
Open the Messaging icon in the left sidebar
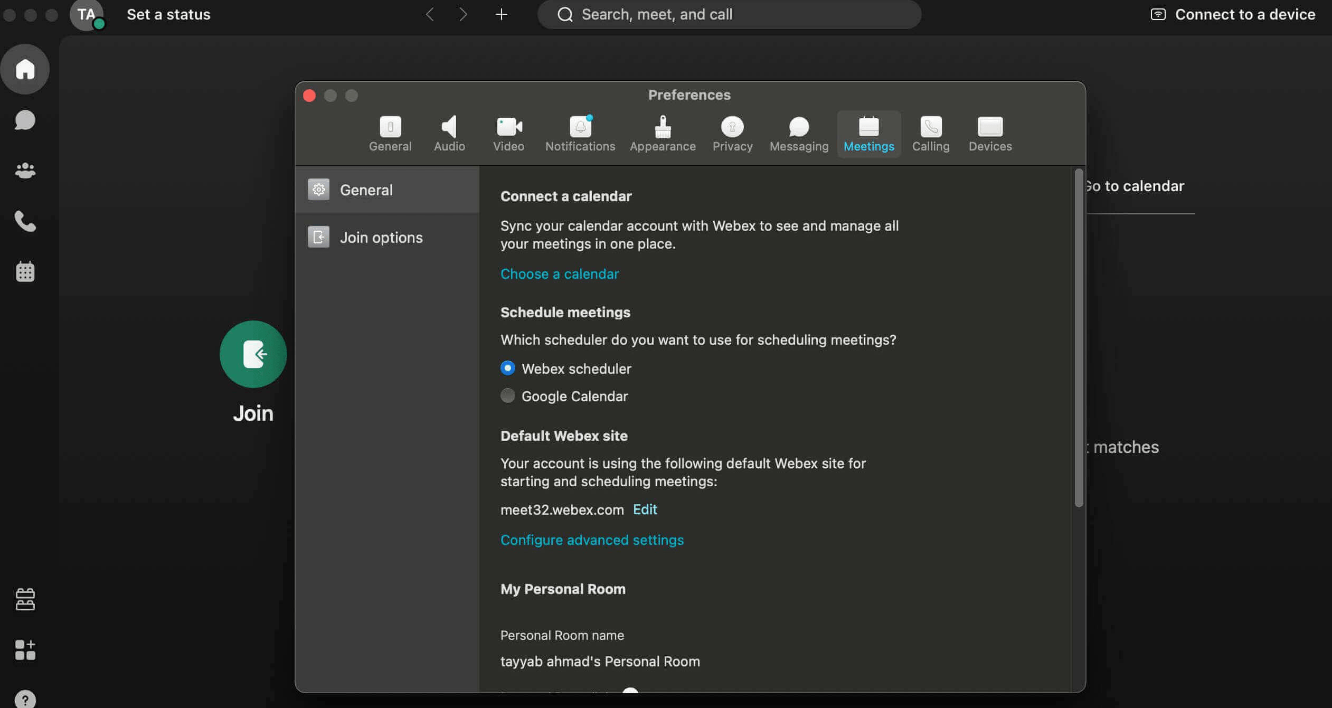(x=25, y=120)
